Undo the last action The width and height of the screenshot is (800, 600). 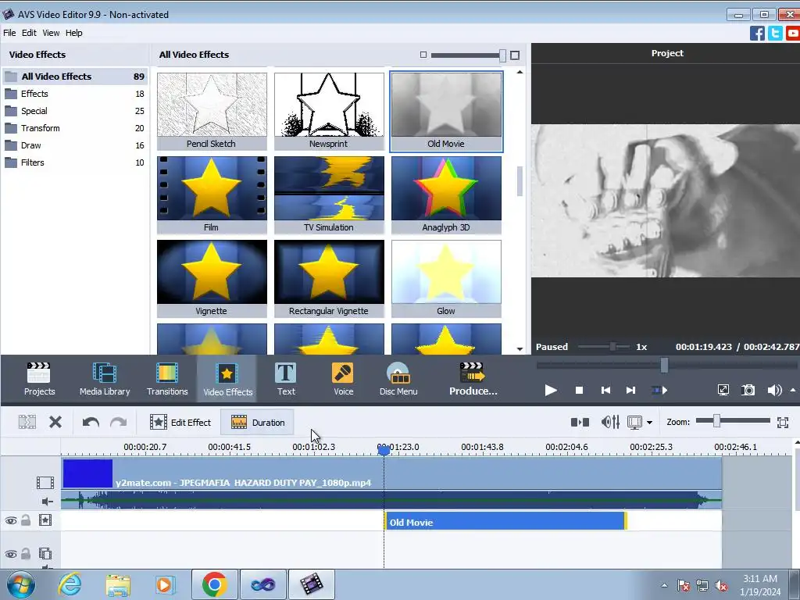pyautogui.click(x=91, y=422)
